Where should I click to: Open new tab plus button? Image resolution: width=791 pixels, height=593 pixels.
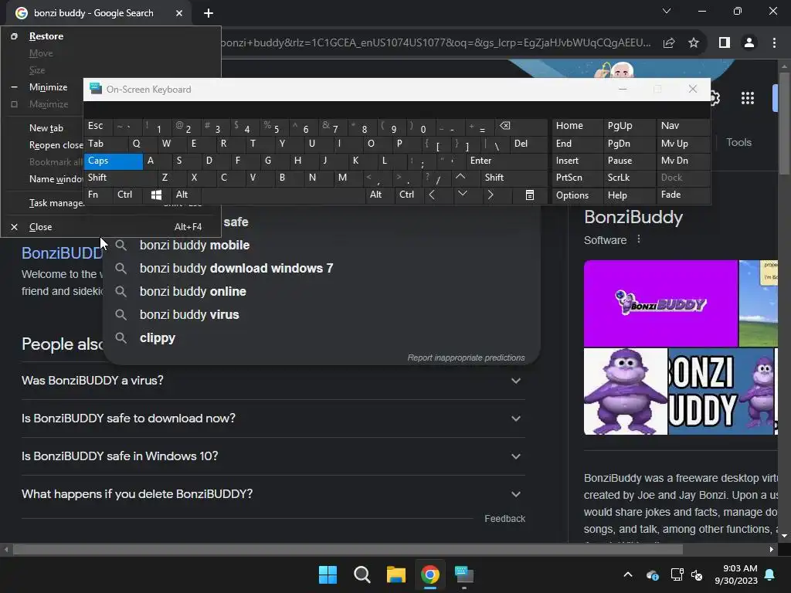(209, 13)
